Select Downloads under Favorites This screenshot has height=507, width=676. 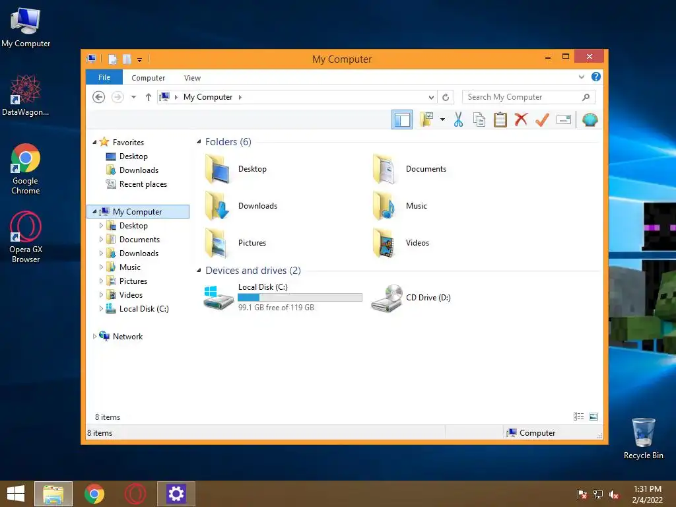[139, 170]
